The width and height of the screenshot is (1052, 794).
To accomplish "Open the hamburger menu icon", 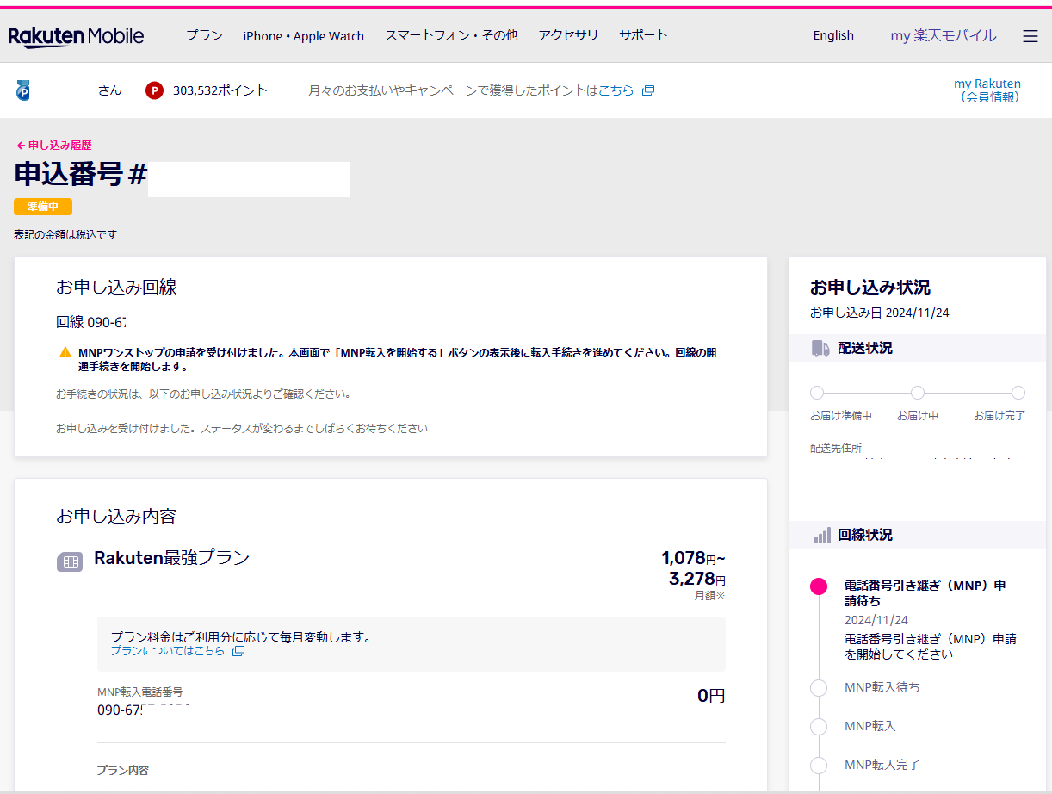I will pos(1030,36).
